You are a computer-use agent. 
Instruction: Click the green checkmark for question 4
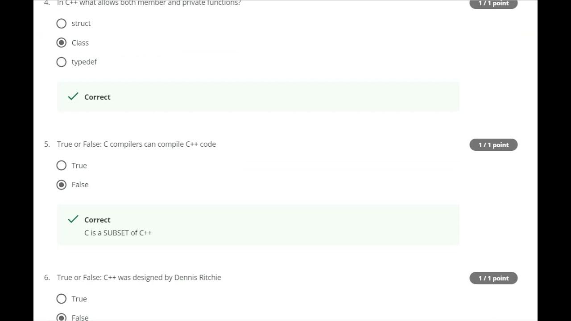coord(73,96)
